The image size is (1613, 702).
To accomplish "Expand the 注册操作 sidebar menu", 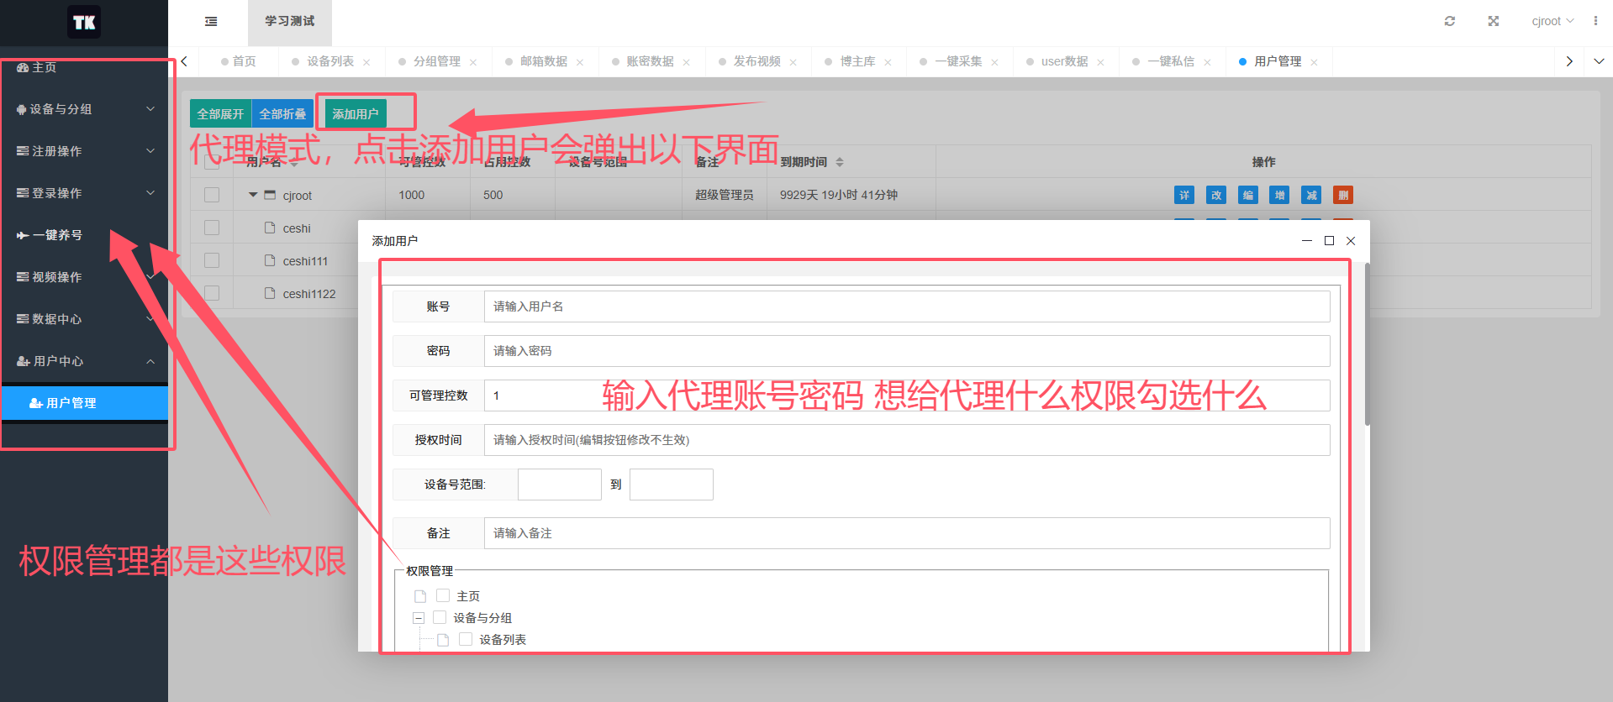I will pos(84,151).
